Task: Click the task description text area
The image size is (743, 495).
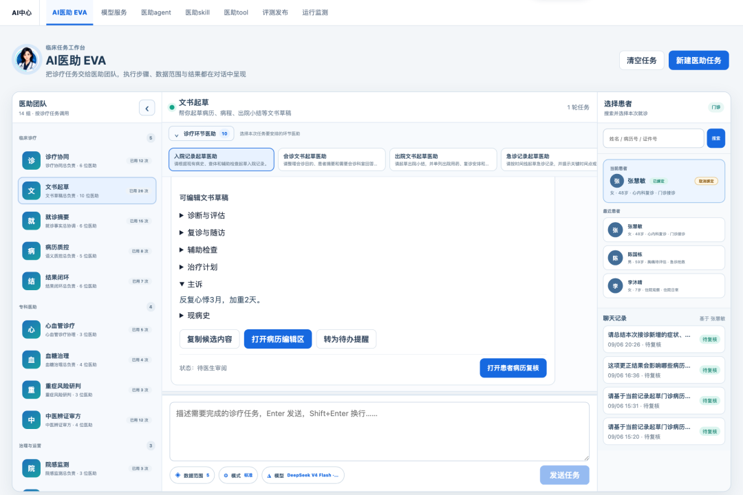Action: click(x=379, y=432)
